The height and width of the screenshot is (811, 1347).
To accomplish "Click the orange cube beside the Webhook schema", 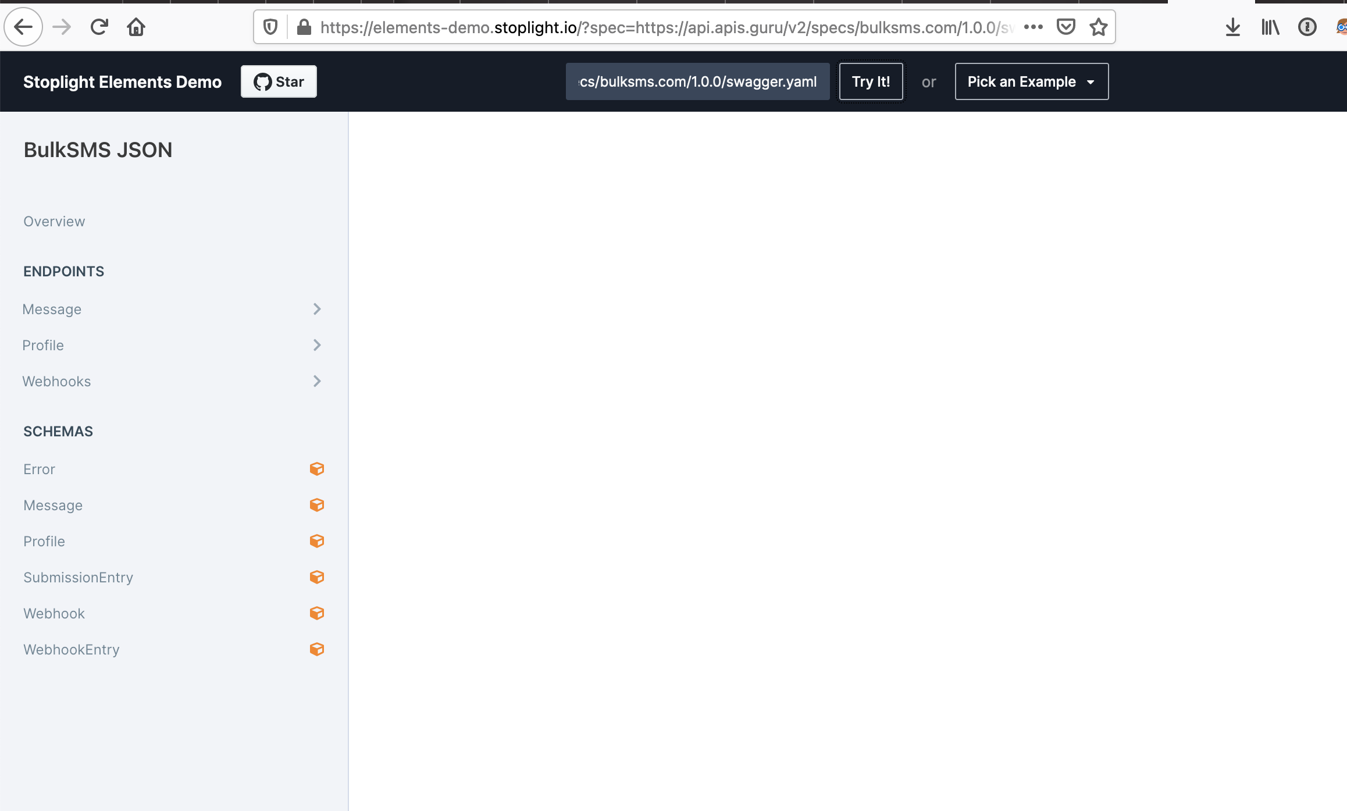I will (317, 613).
